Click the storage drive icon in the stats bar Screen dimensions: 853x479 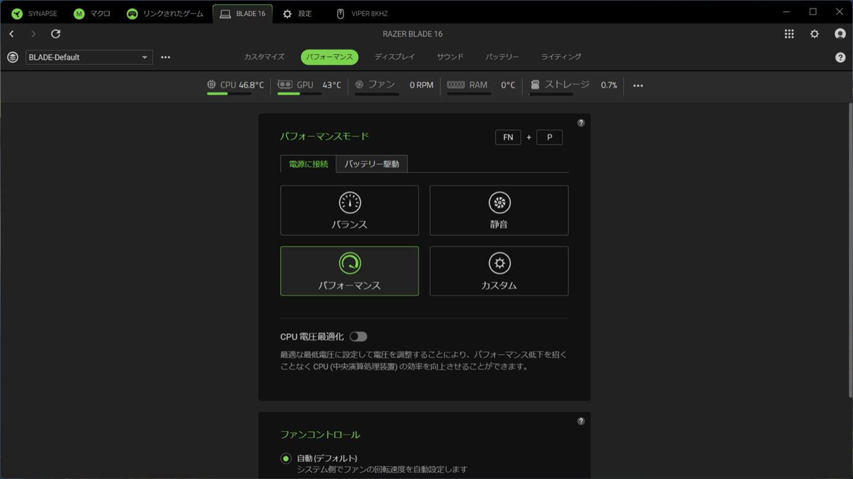pyautogui.click(x=535, y=85)
